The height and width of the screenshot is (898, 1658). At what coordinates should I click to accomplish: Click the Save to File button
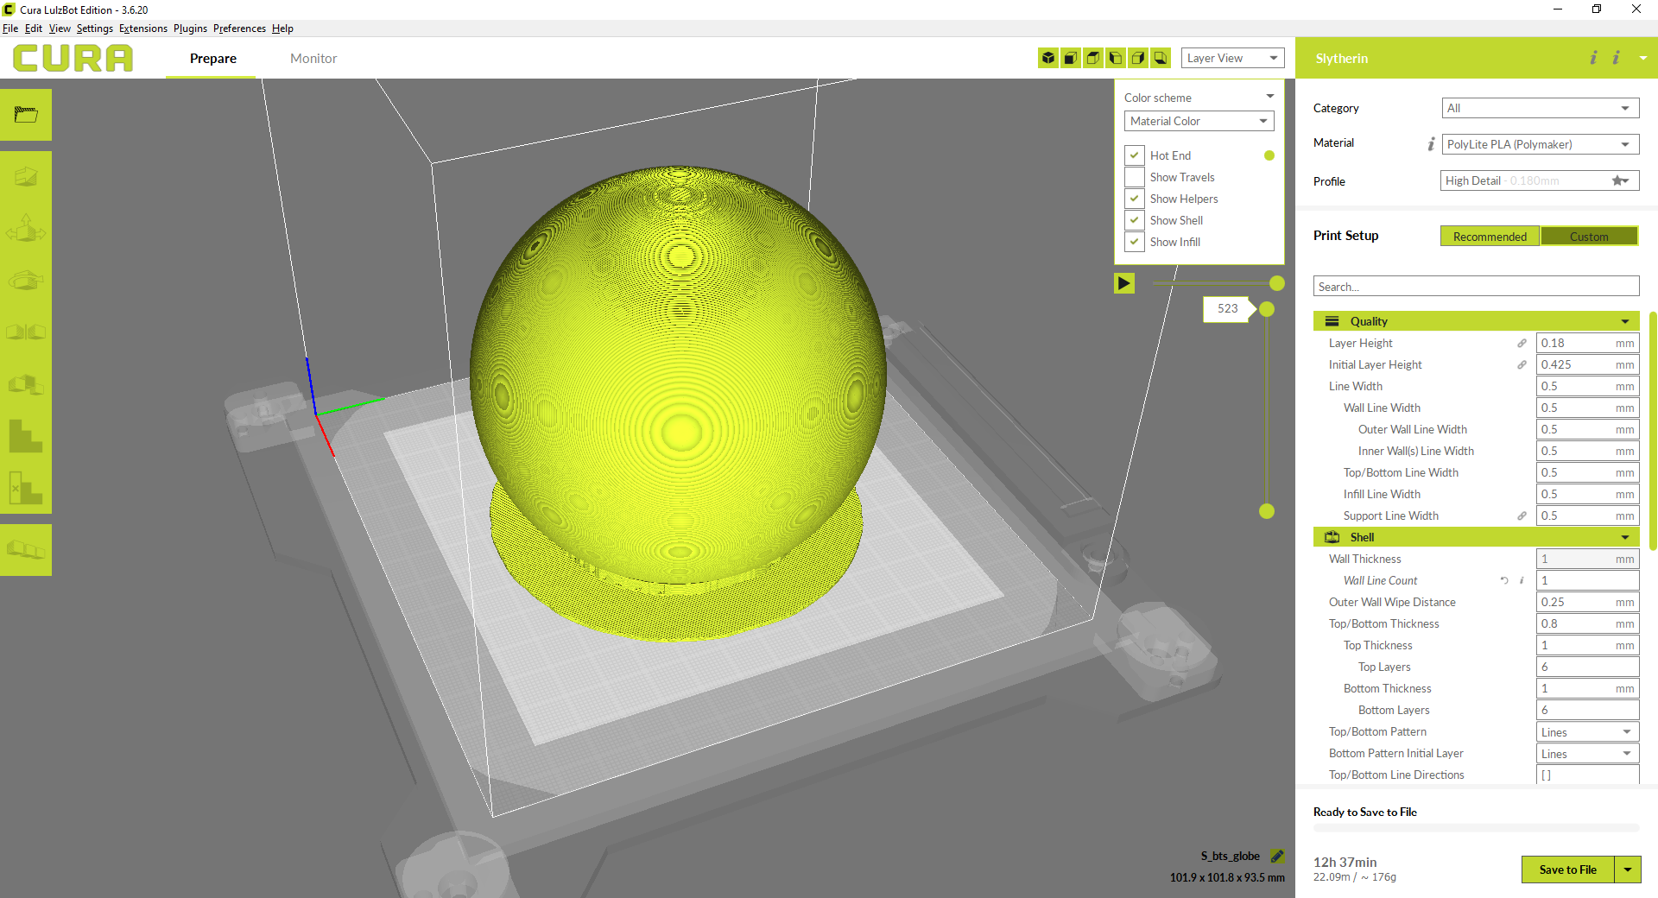(x=1567, y=870)
